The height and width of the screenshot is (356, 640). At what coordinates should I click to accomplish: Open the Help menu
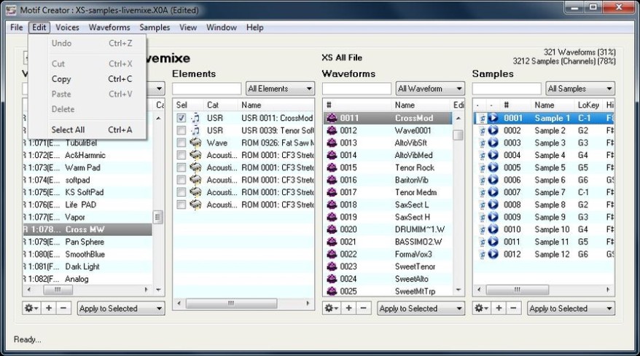click(254, 28)
